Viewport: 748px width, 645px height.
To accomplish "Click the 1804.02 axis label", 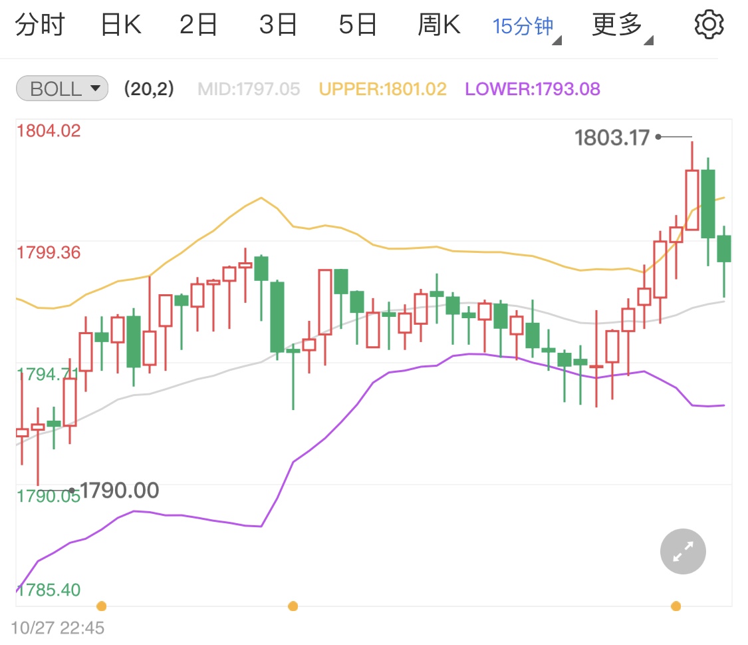I will [x=49, y=131].
